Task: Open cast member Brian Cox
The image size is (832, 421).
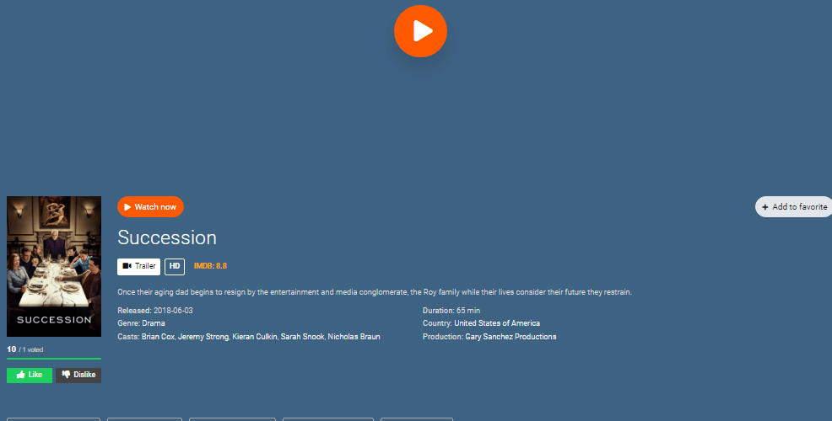Action: 158,337
